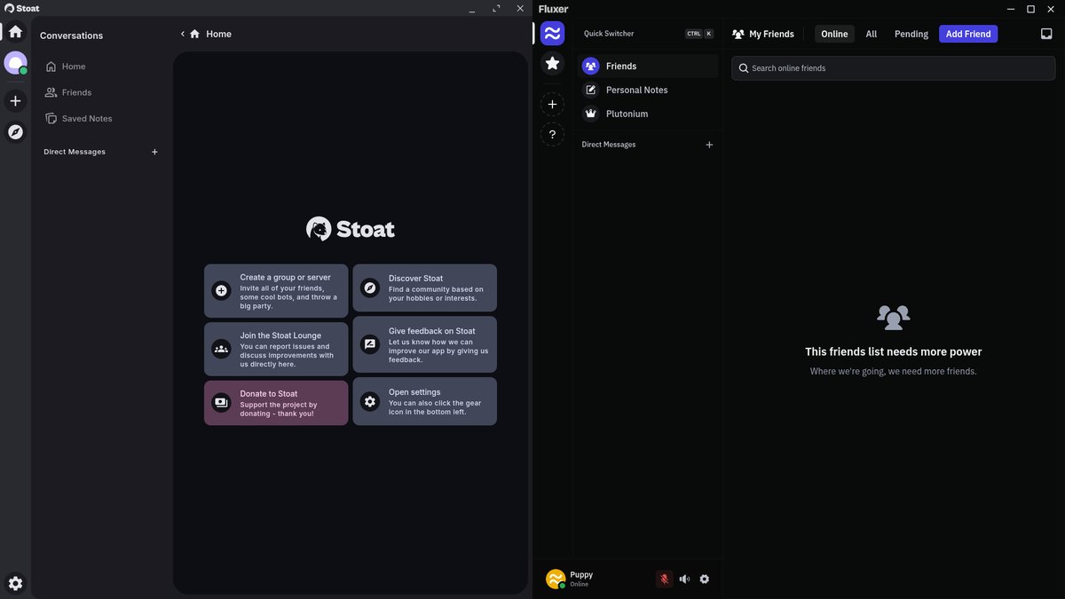Click the back chevron beside Home header
This screenshot has height=599, width=1065.
pos(183,34)
